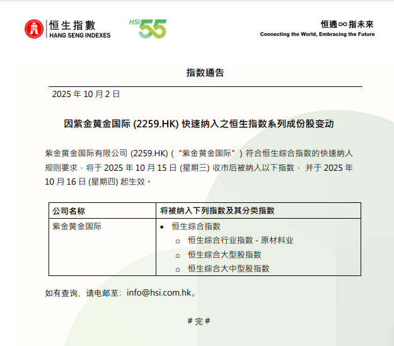Click the red Hang Seng Indexes logo emblem
Image resolution: width=394 pixels, height=346 pixels.
tap(35, 28)
